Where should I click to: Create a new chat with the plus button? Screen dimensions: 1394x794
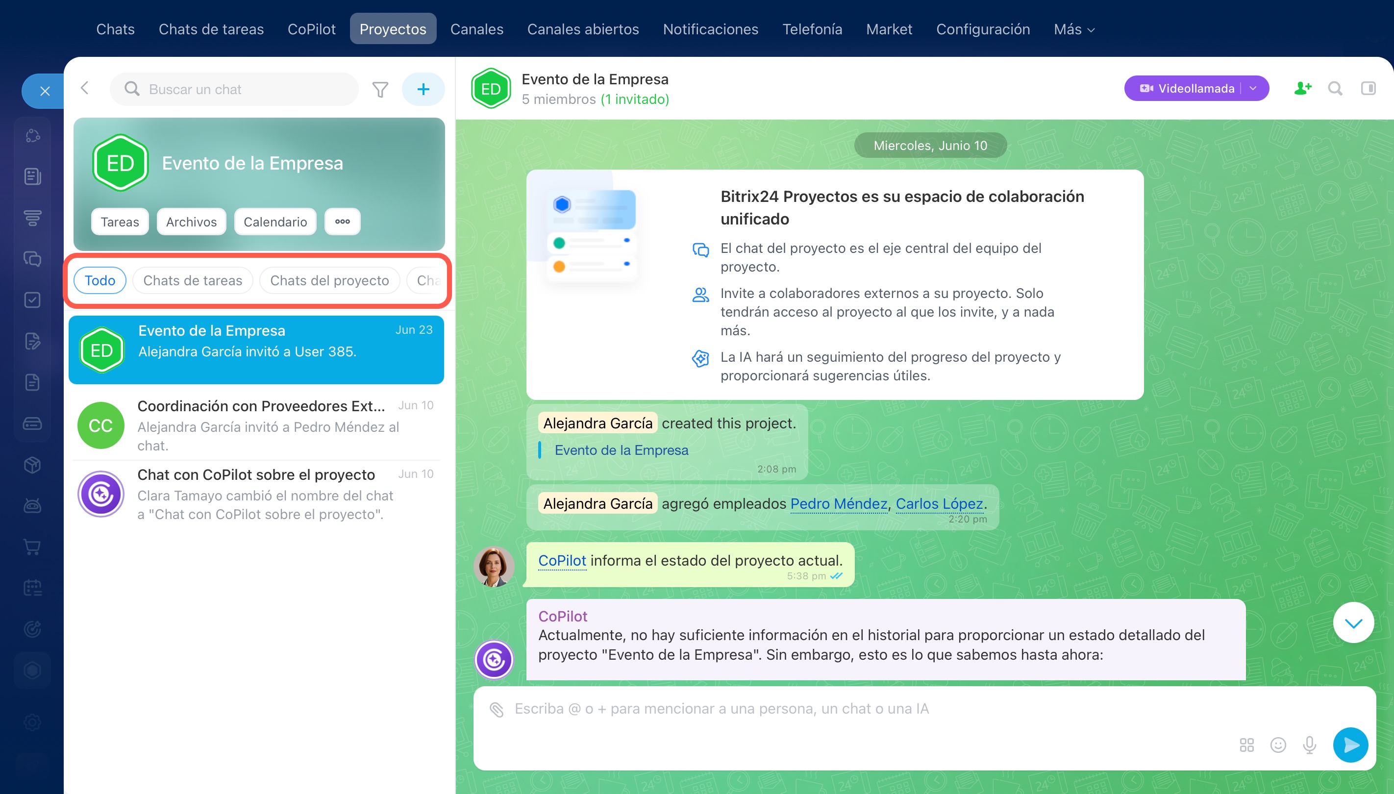coord(423,89)
